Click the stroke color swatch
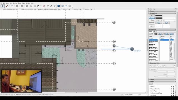The width and height of the screenshot is (178, 100). pos(159,18)
